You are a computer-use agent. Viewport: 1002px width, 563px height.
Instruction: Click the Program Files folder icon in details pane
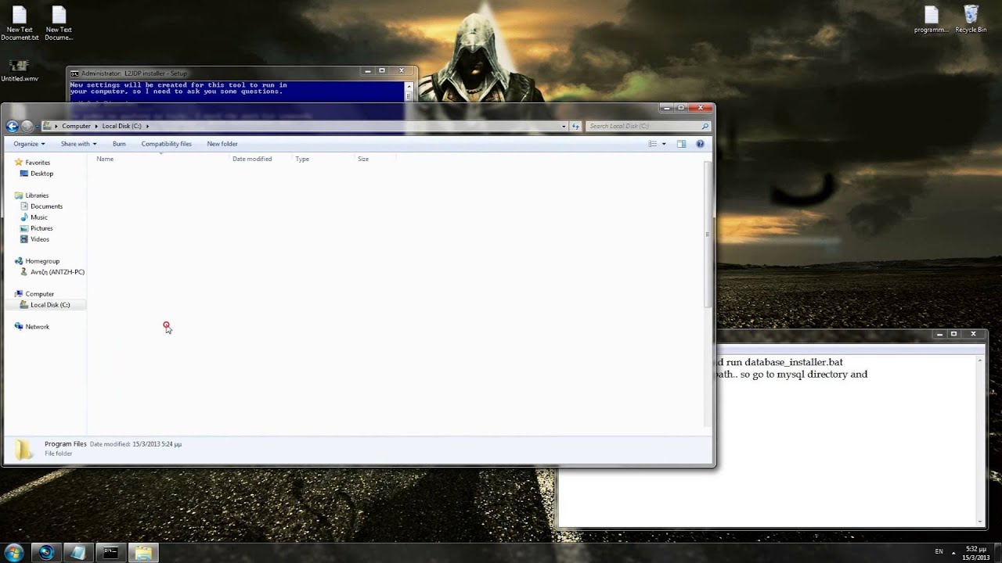click(24, 449)
